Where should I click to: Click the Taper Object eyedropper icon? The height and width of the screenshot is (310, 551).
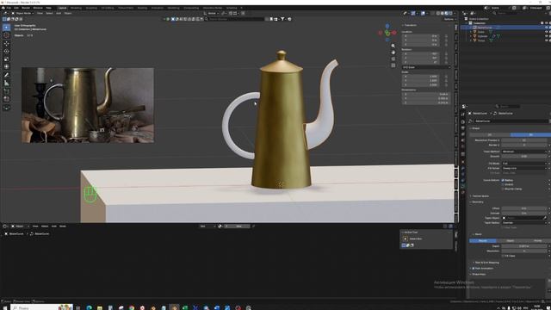545,218
